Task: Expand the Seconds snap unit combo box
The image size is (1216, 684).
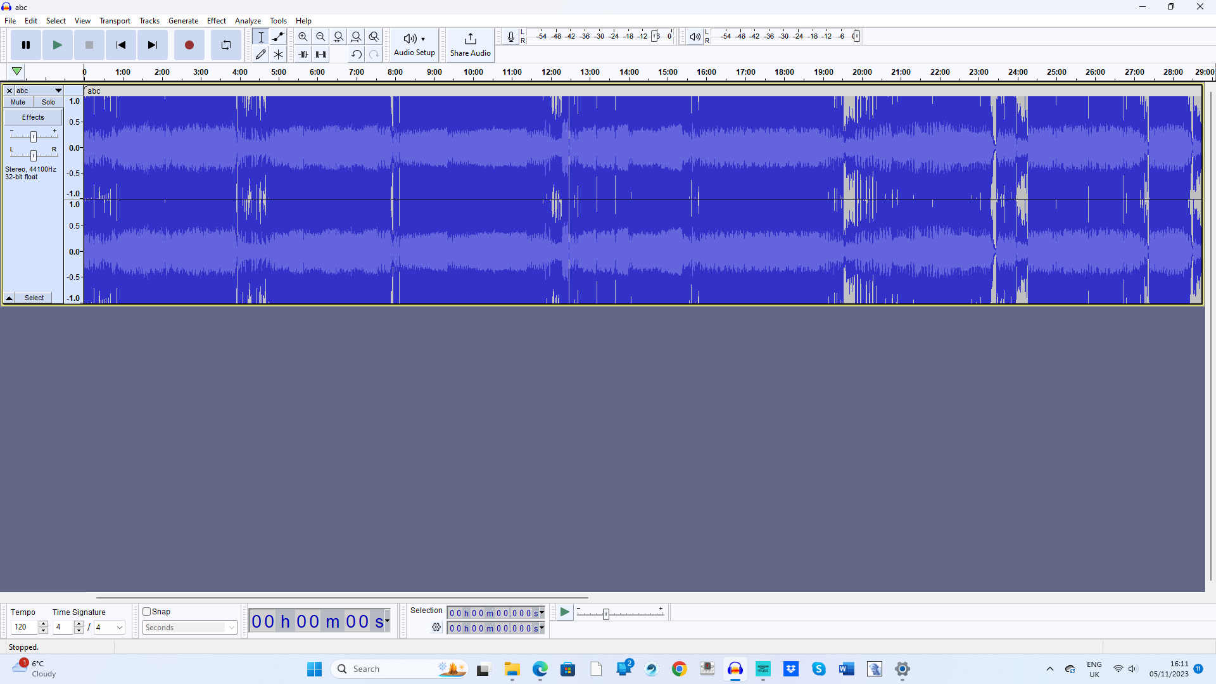Action: click(x=232, y=628)
